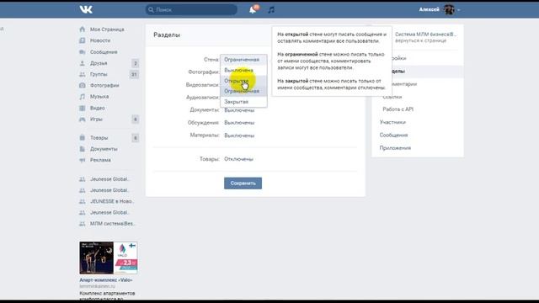Click the note icon beside Музыка
Viewport: 539px width, 303px height.
click(x=83, y=97)
